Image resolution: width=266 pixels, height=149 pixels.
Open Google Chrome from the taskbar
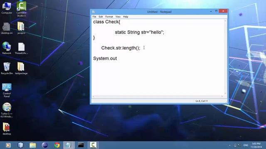pos(57,145)
